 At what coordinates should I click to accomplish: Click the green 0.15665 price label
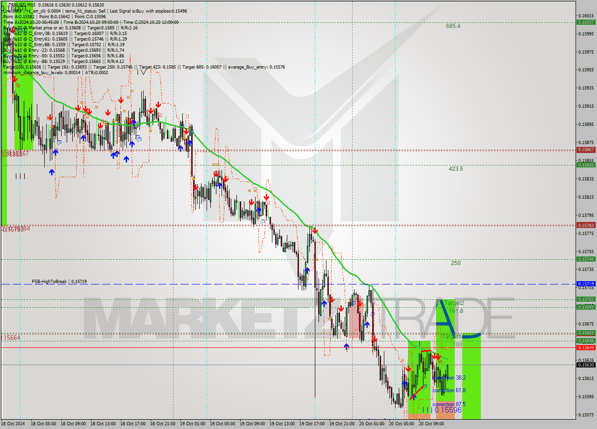coord(586,333)
